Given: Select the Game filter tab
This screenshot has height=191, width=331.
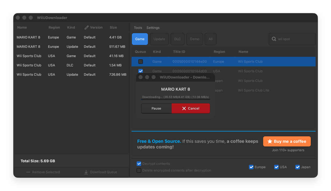Looking at the screenshot, I should 140,39.
